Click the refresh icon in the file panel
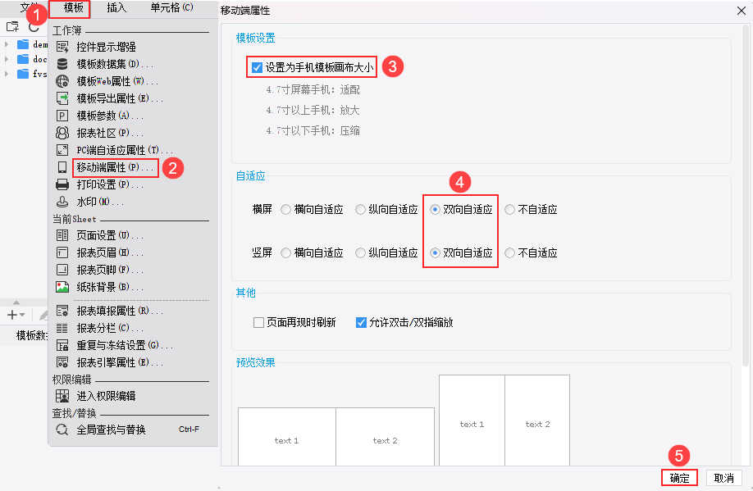 point(34,27)
